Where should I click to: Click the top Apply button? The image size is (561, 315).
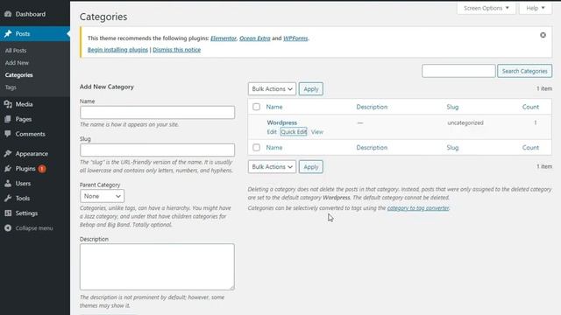coord(311,89)
